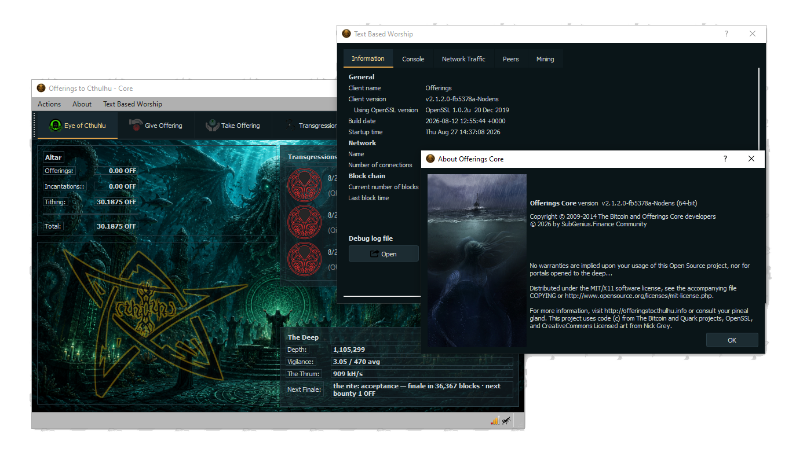Image resolution: width=785 pixels, height=456 pixels.
Task: Click help question mark in Text Based Worship window
Action: point(726,34)
